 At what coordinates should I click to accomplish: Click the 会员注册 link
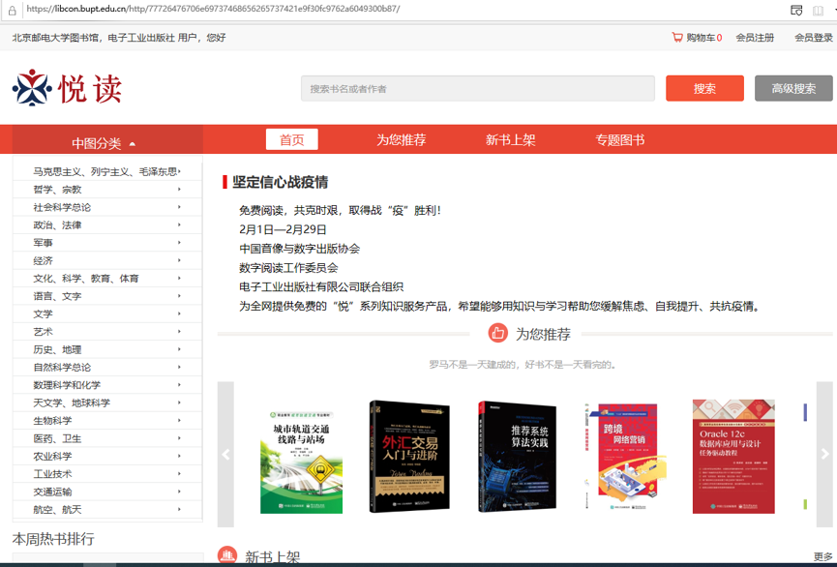click(755, 38)
